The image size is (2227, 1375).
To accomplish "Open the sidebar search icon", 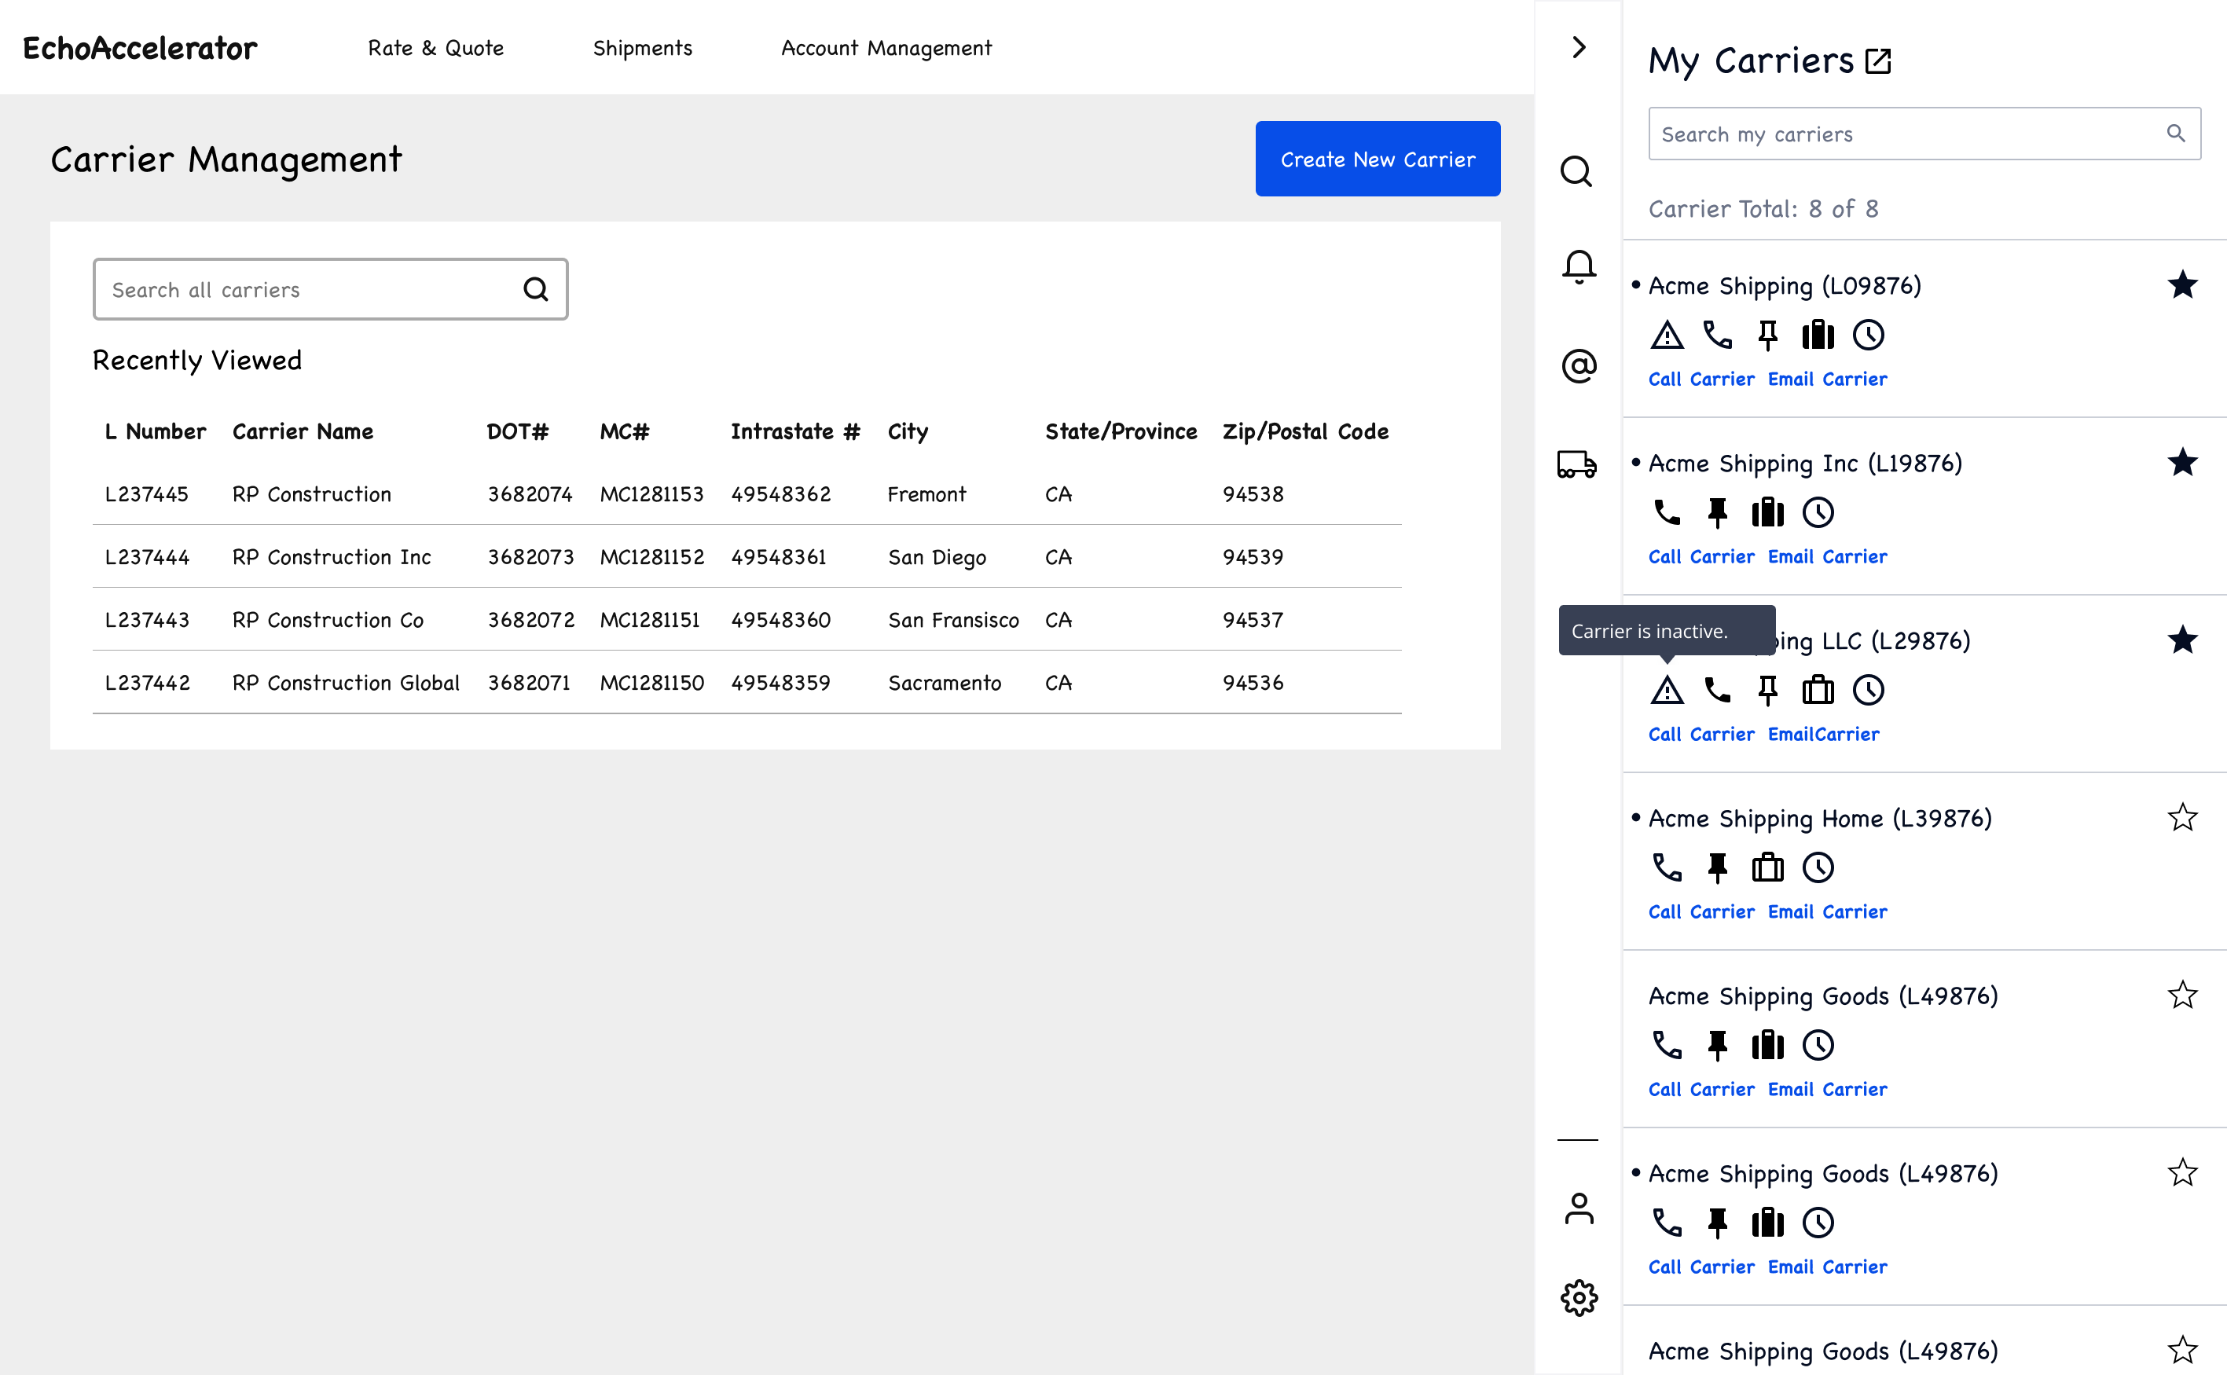I will (x=1577, y=171).
